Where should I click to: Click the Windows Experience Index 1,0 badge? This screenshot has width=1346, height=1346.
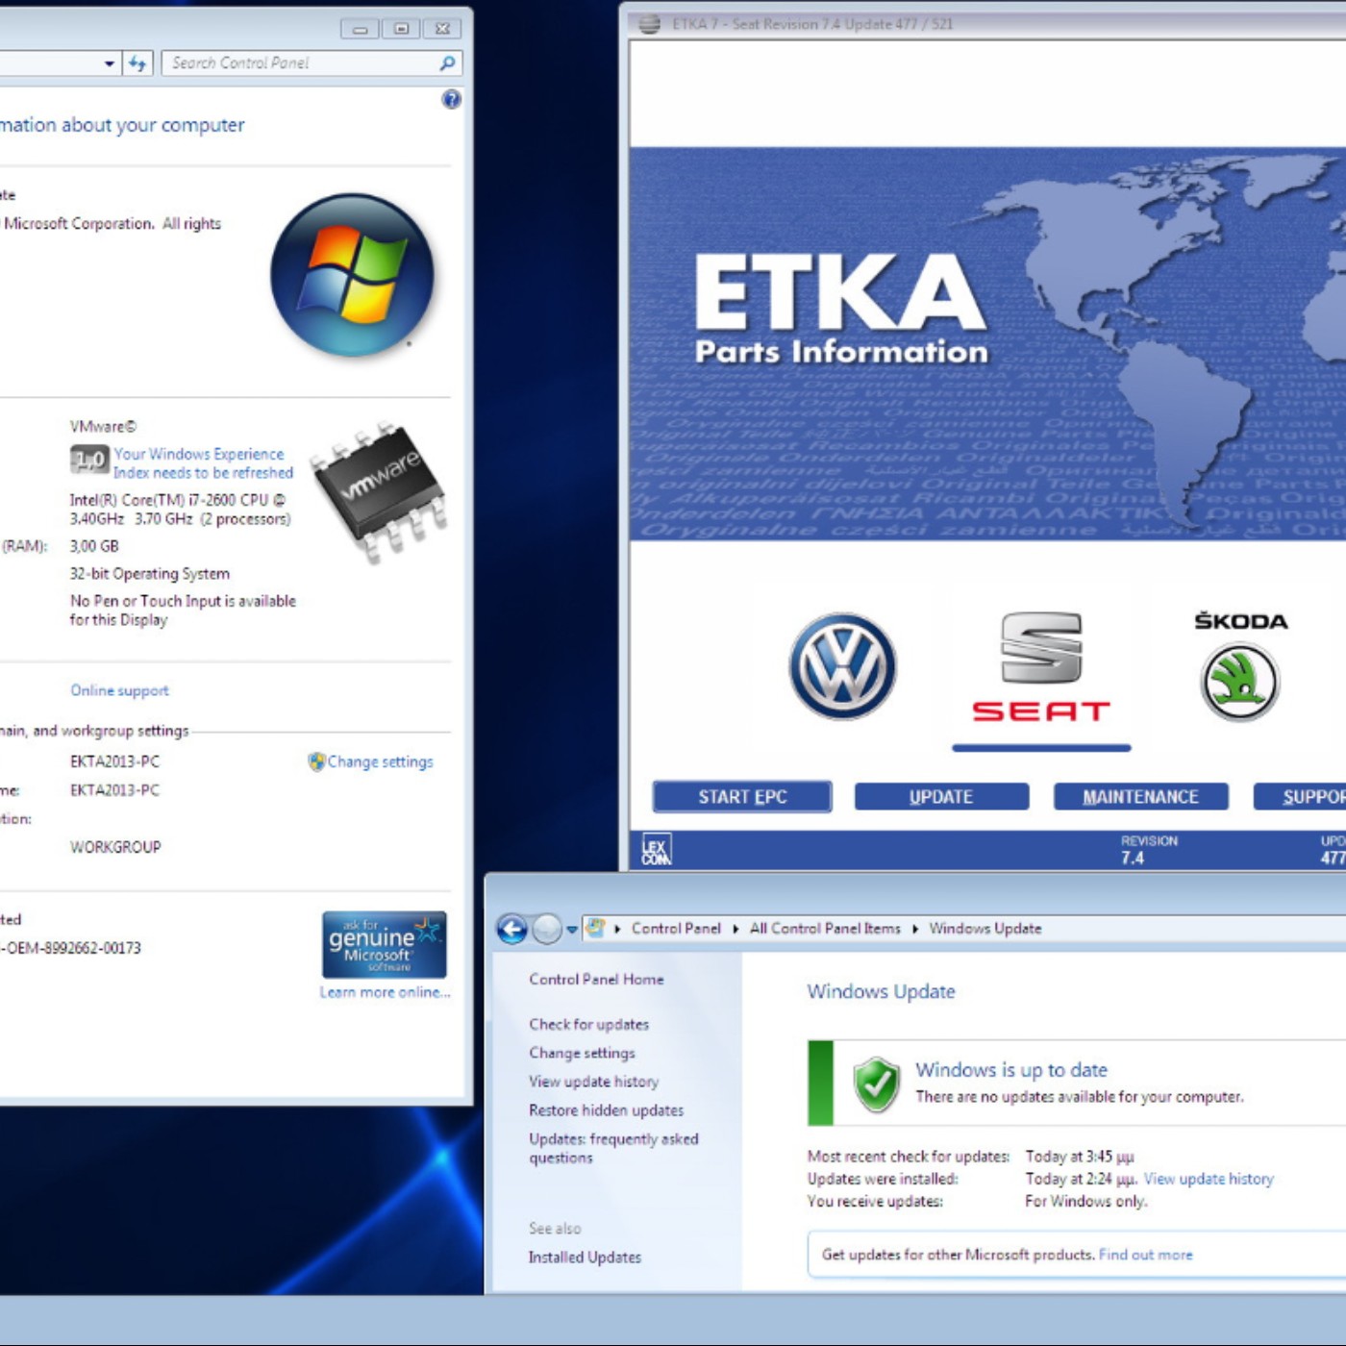point(89,461)
